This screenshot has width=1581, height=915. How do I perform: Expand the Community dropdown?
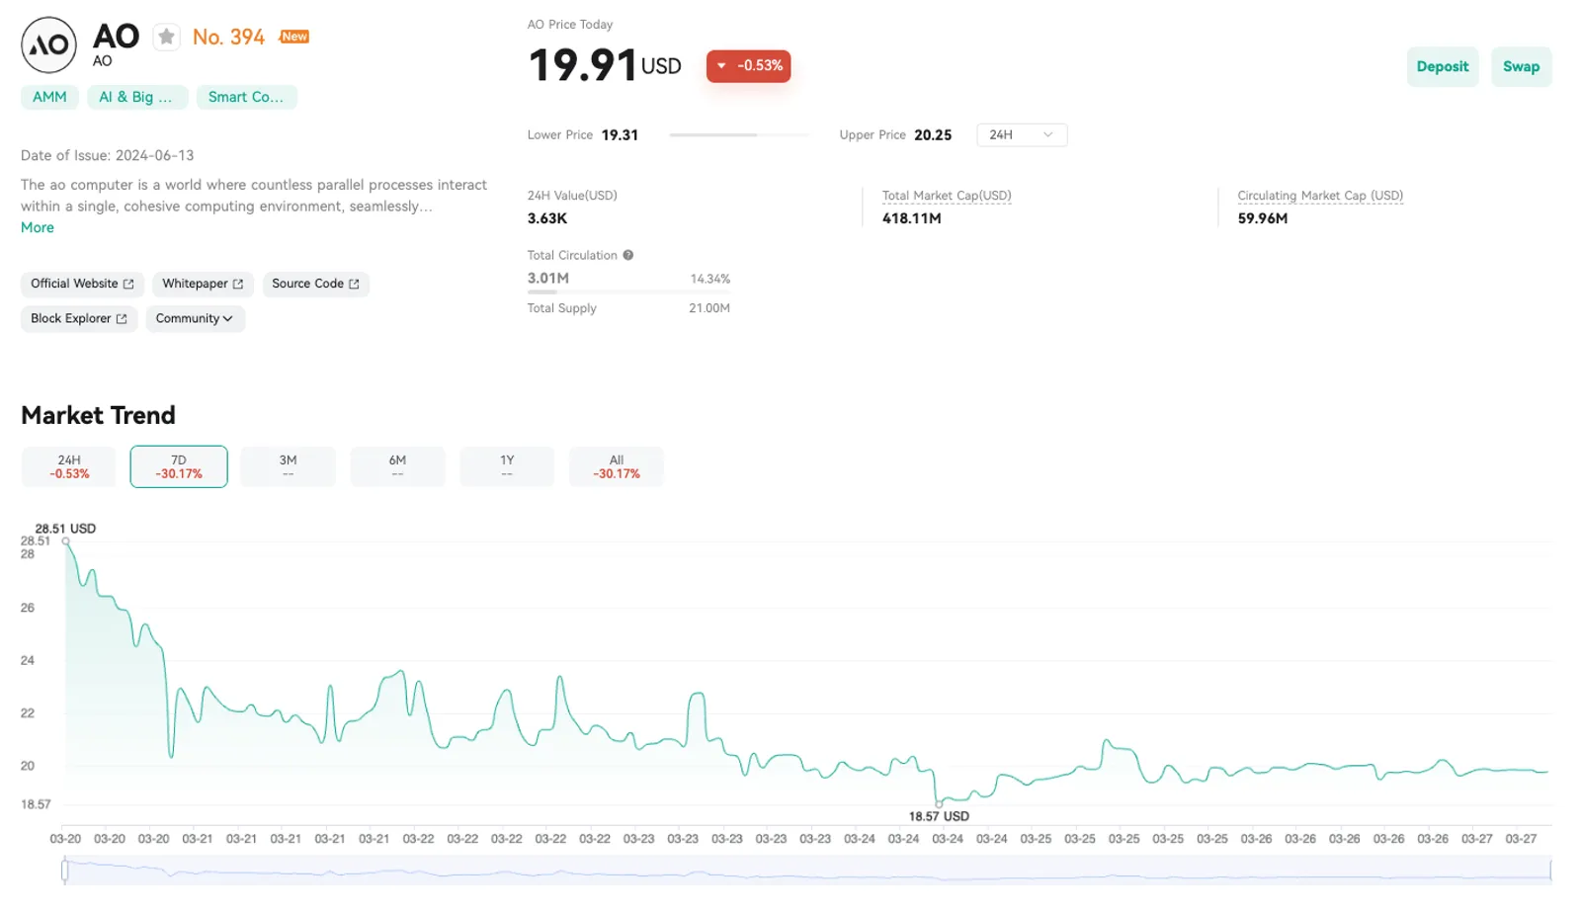pos(195,318)
